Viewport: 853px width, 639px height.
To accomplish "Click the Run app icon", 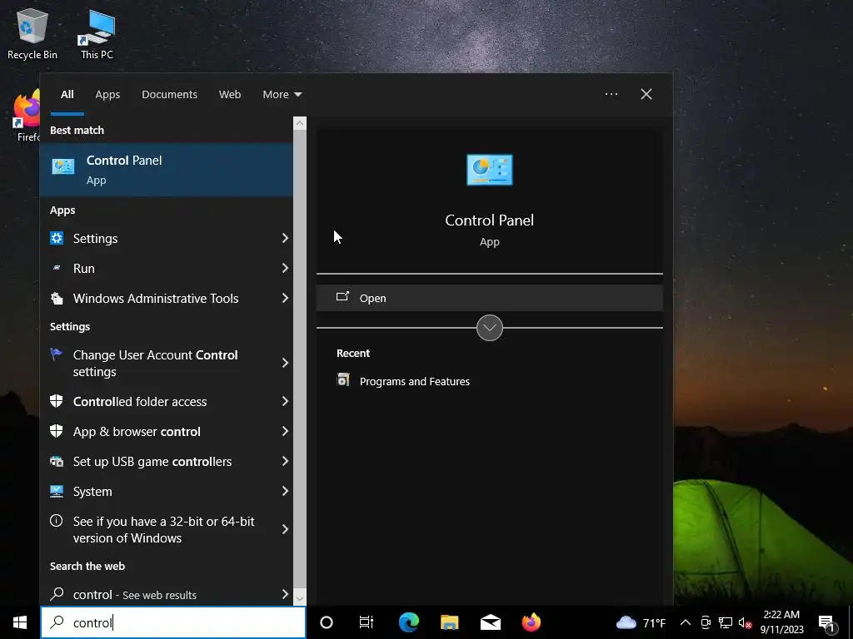I will click(57, 268).
